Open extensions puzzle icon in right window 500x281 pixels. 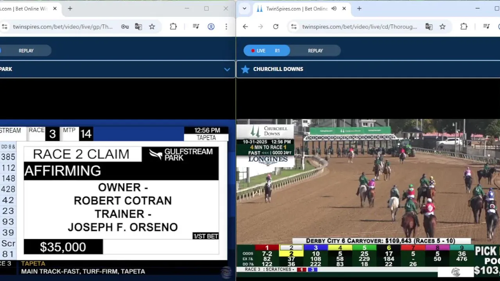464,27
